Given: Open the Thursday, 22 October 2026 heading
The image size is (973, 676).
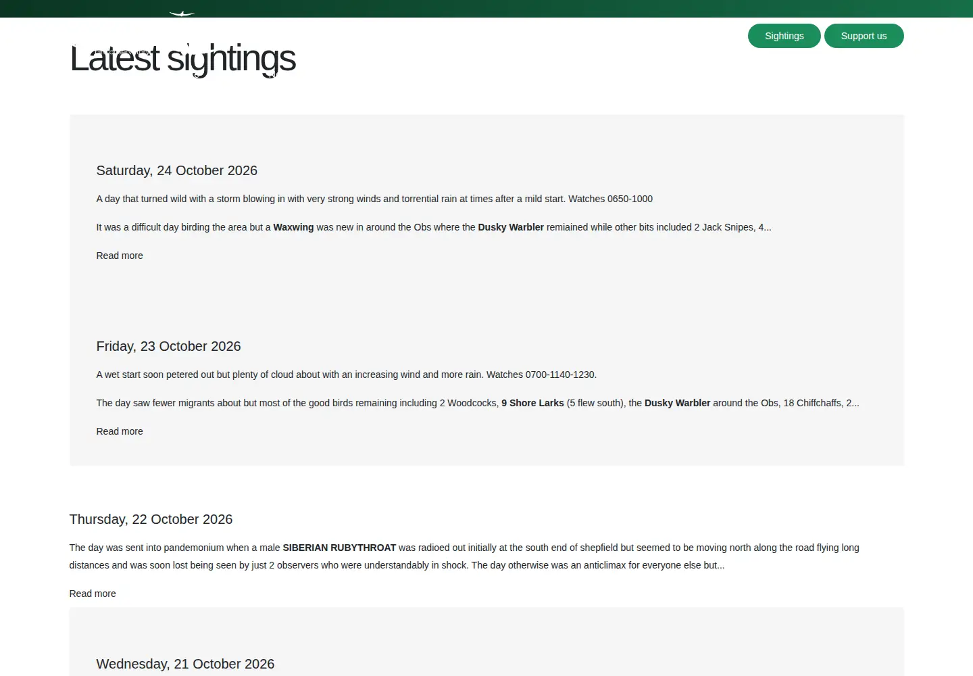Looking at the screenshot, I should pyautogui.click(x=151, y=519).
